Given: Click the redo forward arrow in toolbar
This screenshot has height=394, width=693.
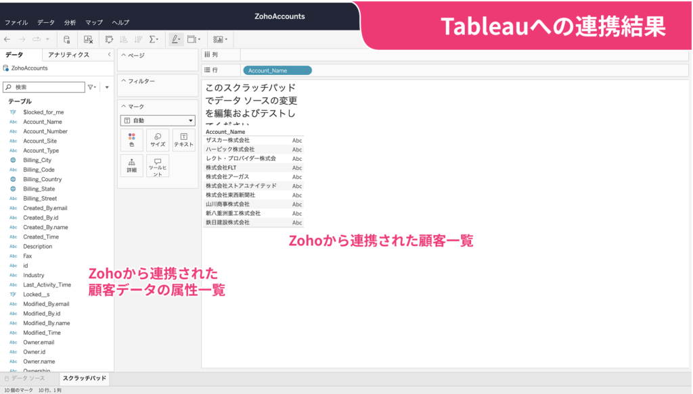Looking at the screenshot, I should tap(22, 39).
